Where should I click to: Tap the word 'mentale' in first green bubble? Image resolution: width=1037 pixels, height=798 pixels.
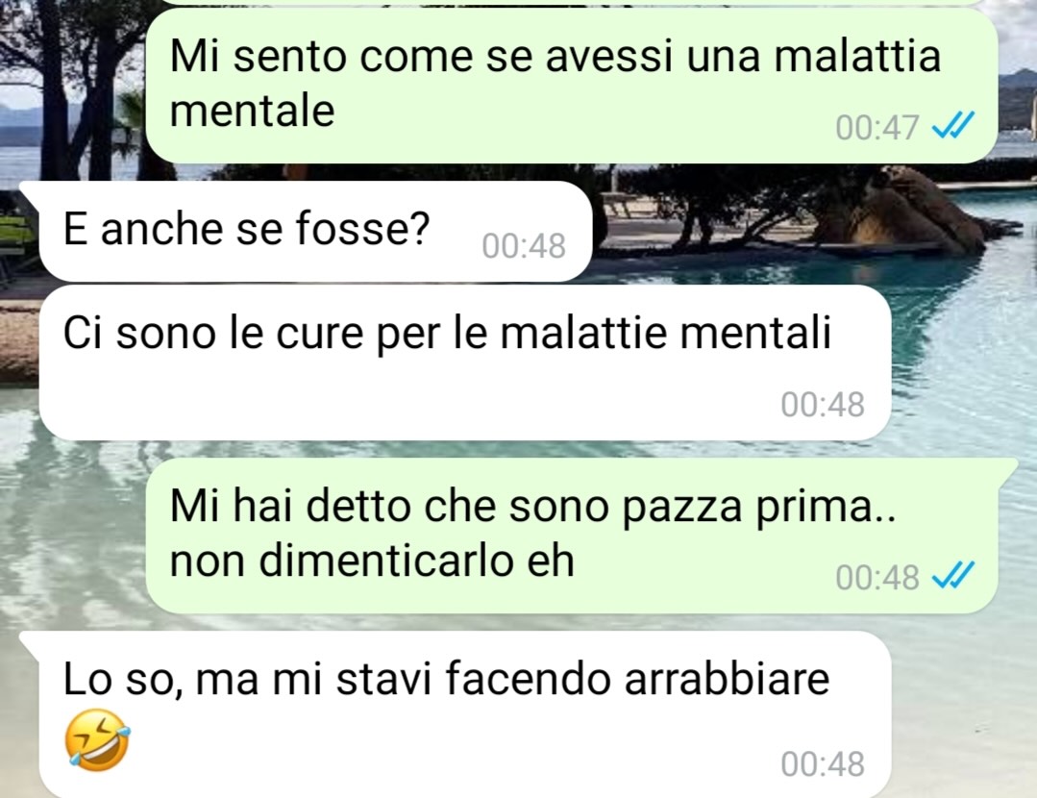(x=252, y=110)
